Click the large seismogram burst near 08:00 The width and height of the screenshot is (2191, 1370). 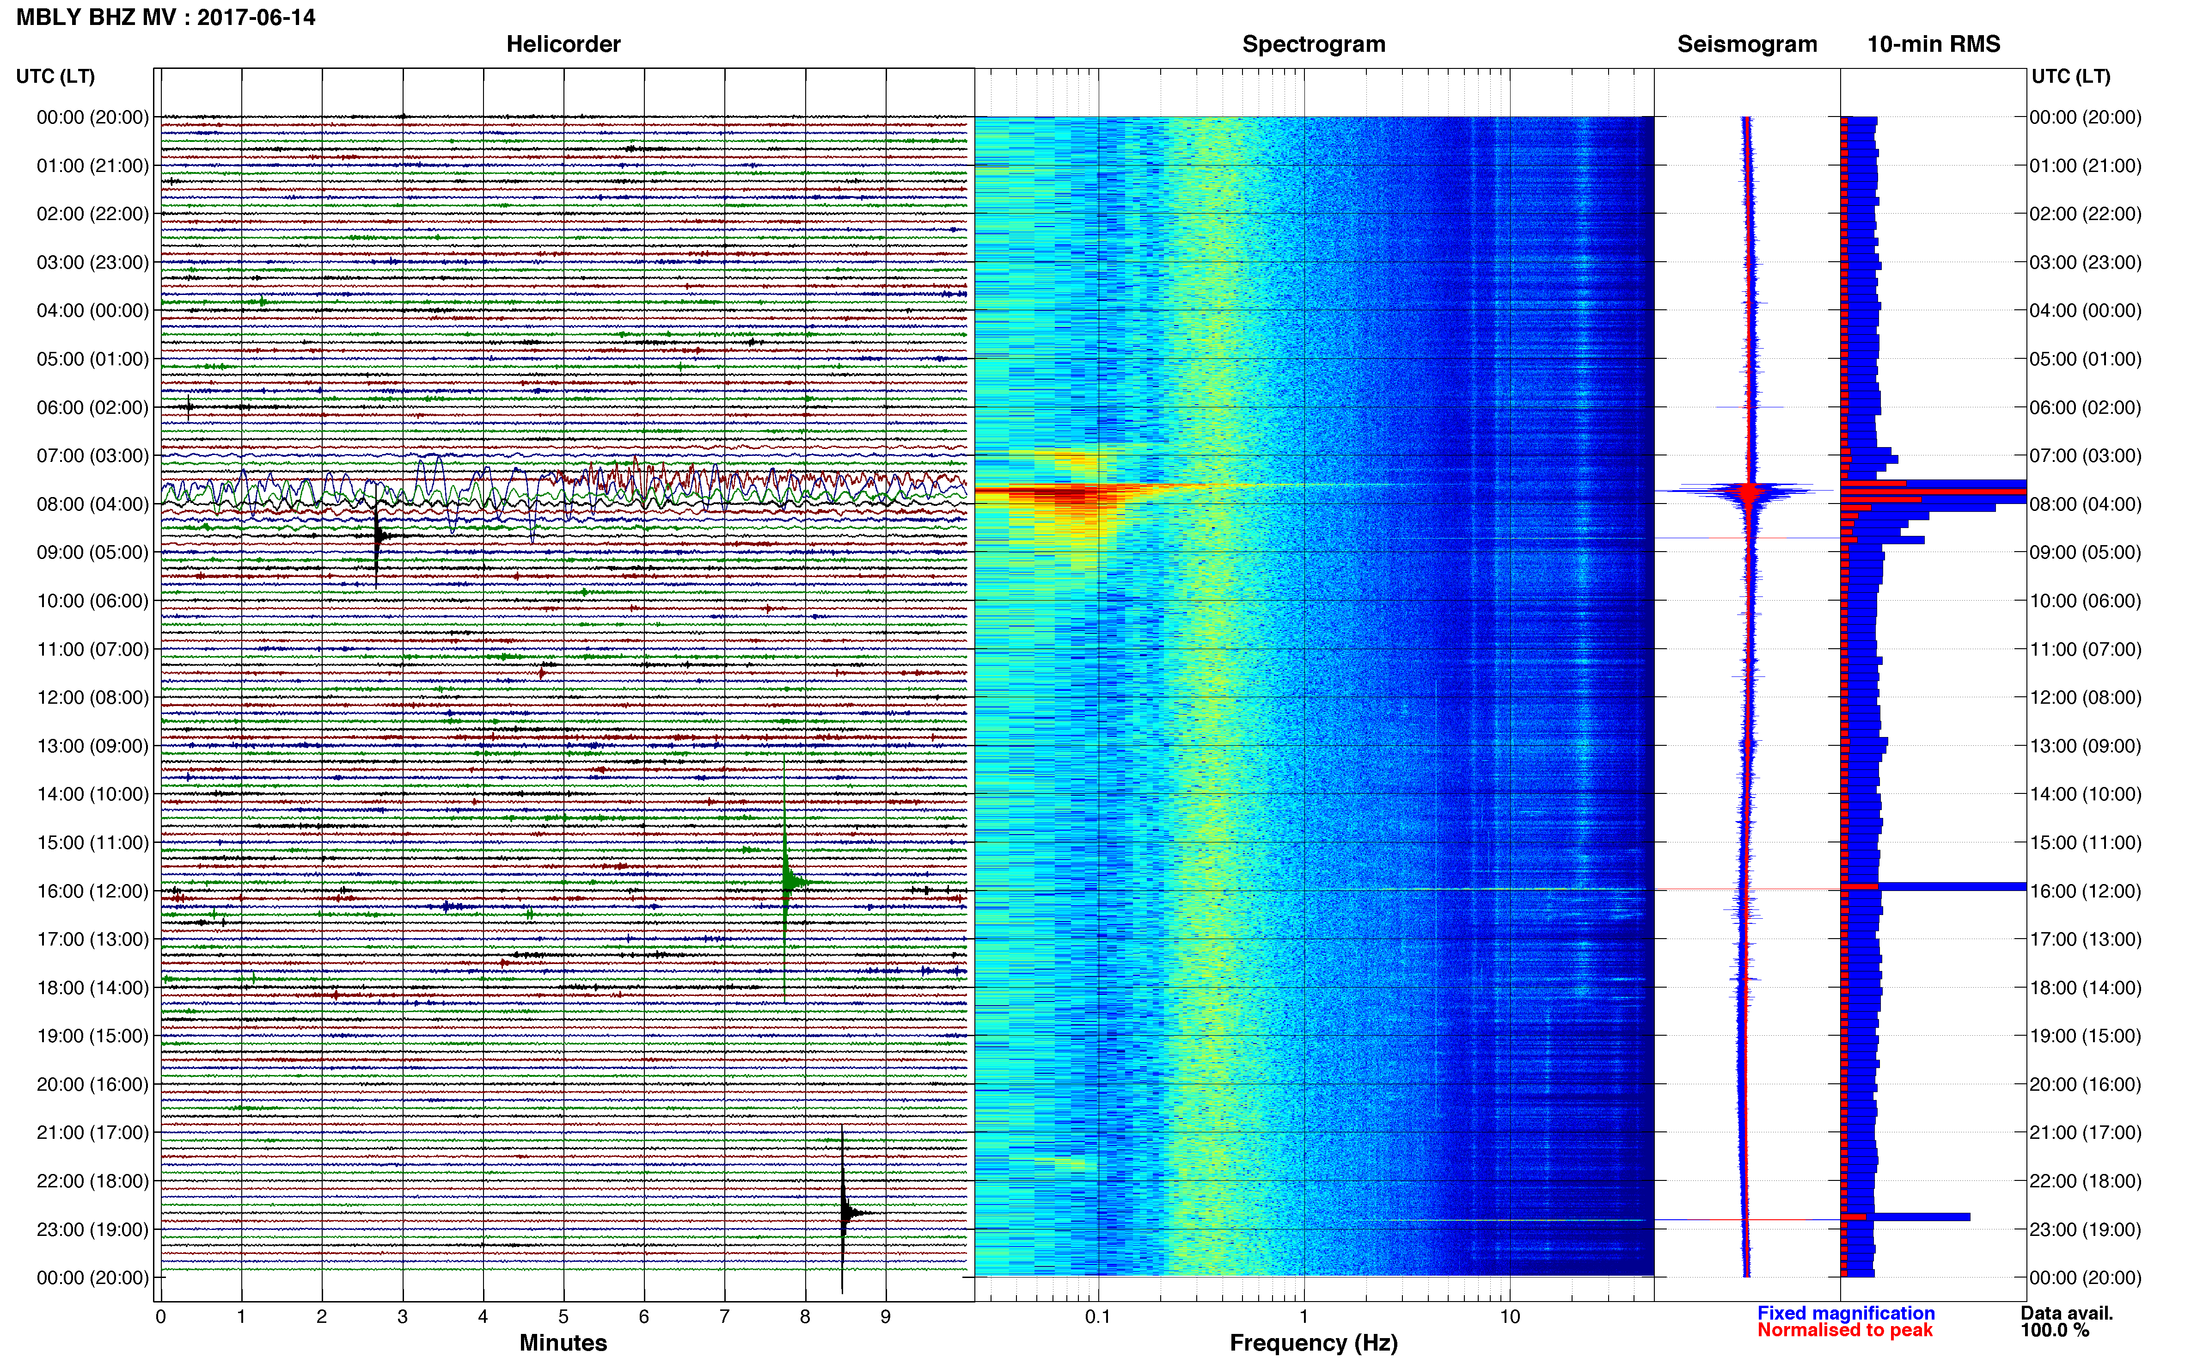point(1748,492)
